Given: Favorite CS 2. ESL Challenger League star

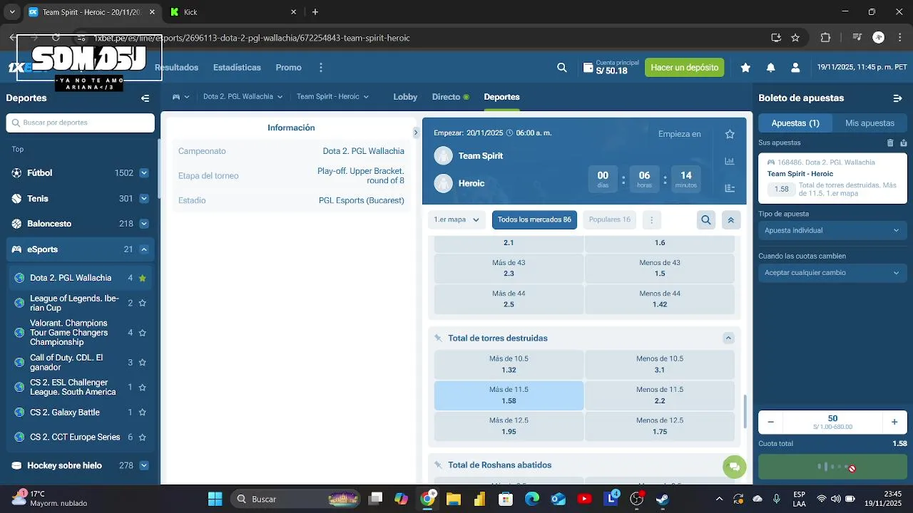Looking at the screenshot, I should 143,388.
